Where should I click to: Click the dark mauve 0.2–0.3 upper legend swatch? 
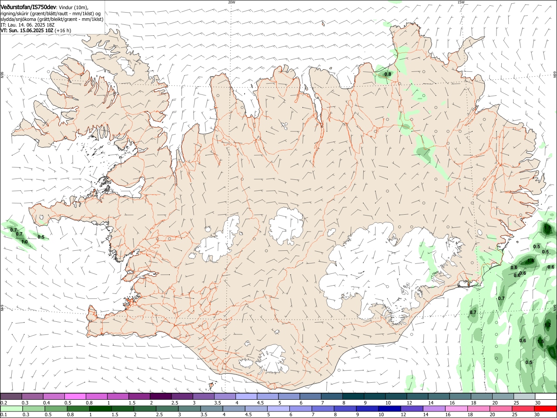11,397
